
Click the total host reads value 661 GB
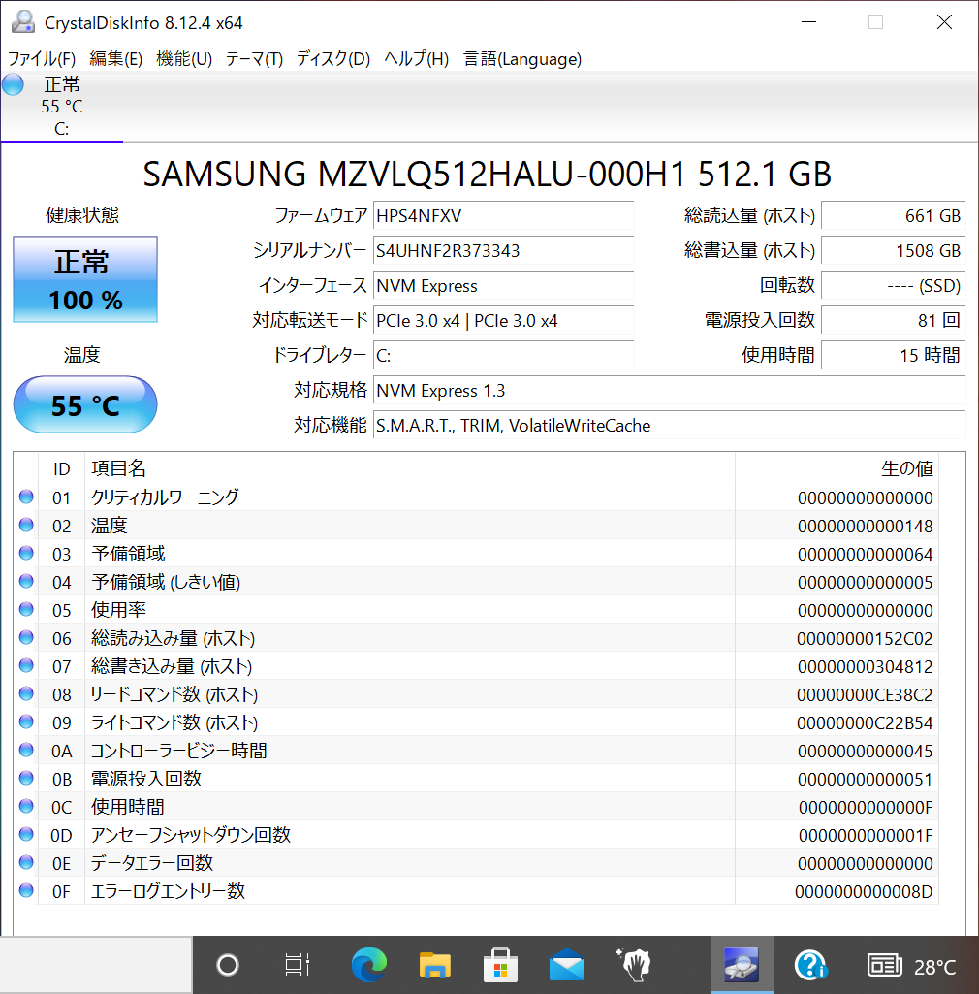pos(894,215)
